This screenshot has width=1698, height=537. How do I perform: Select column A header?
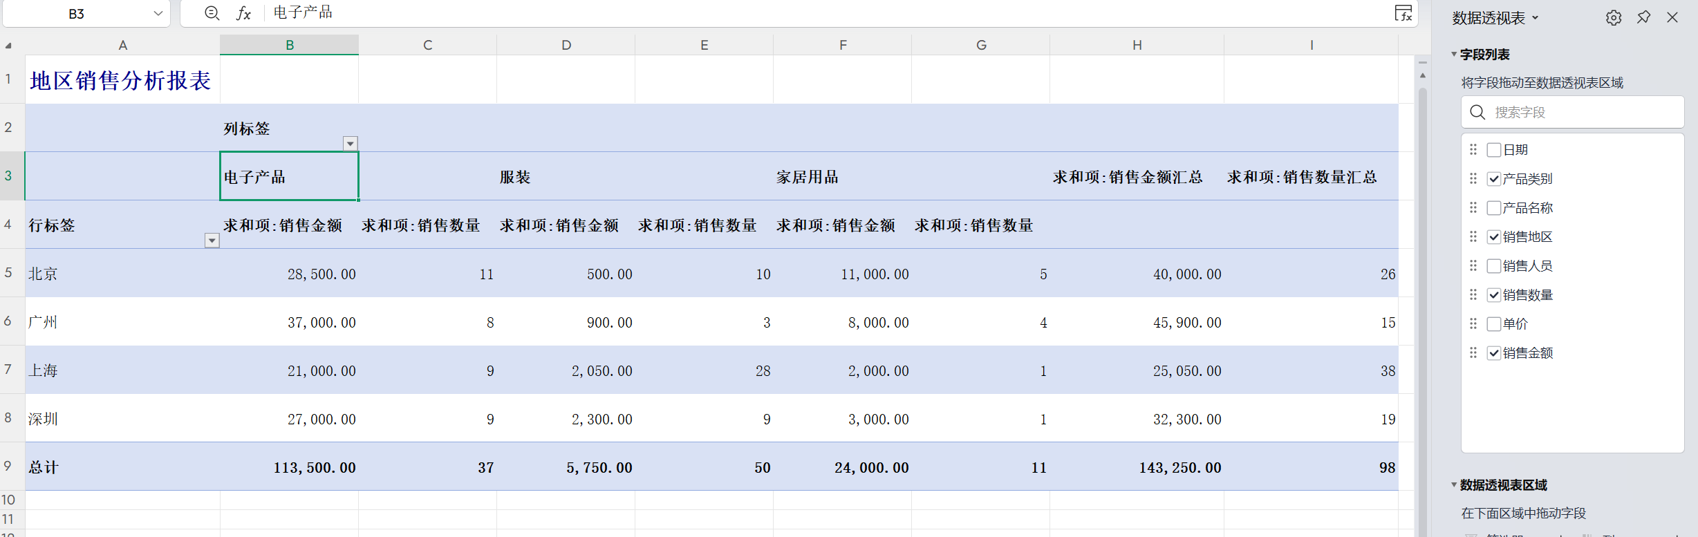(123, 45)
